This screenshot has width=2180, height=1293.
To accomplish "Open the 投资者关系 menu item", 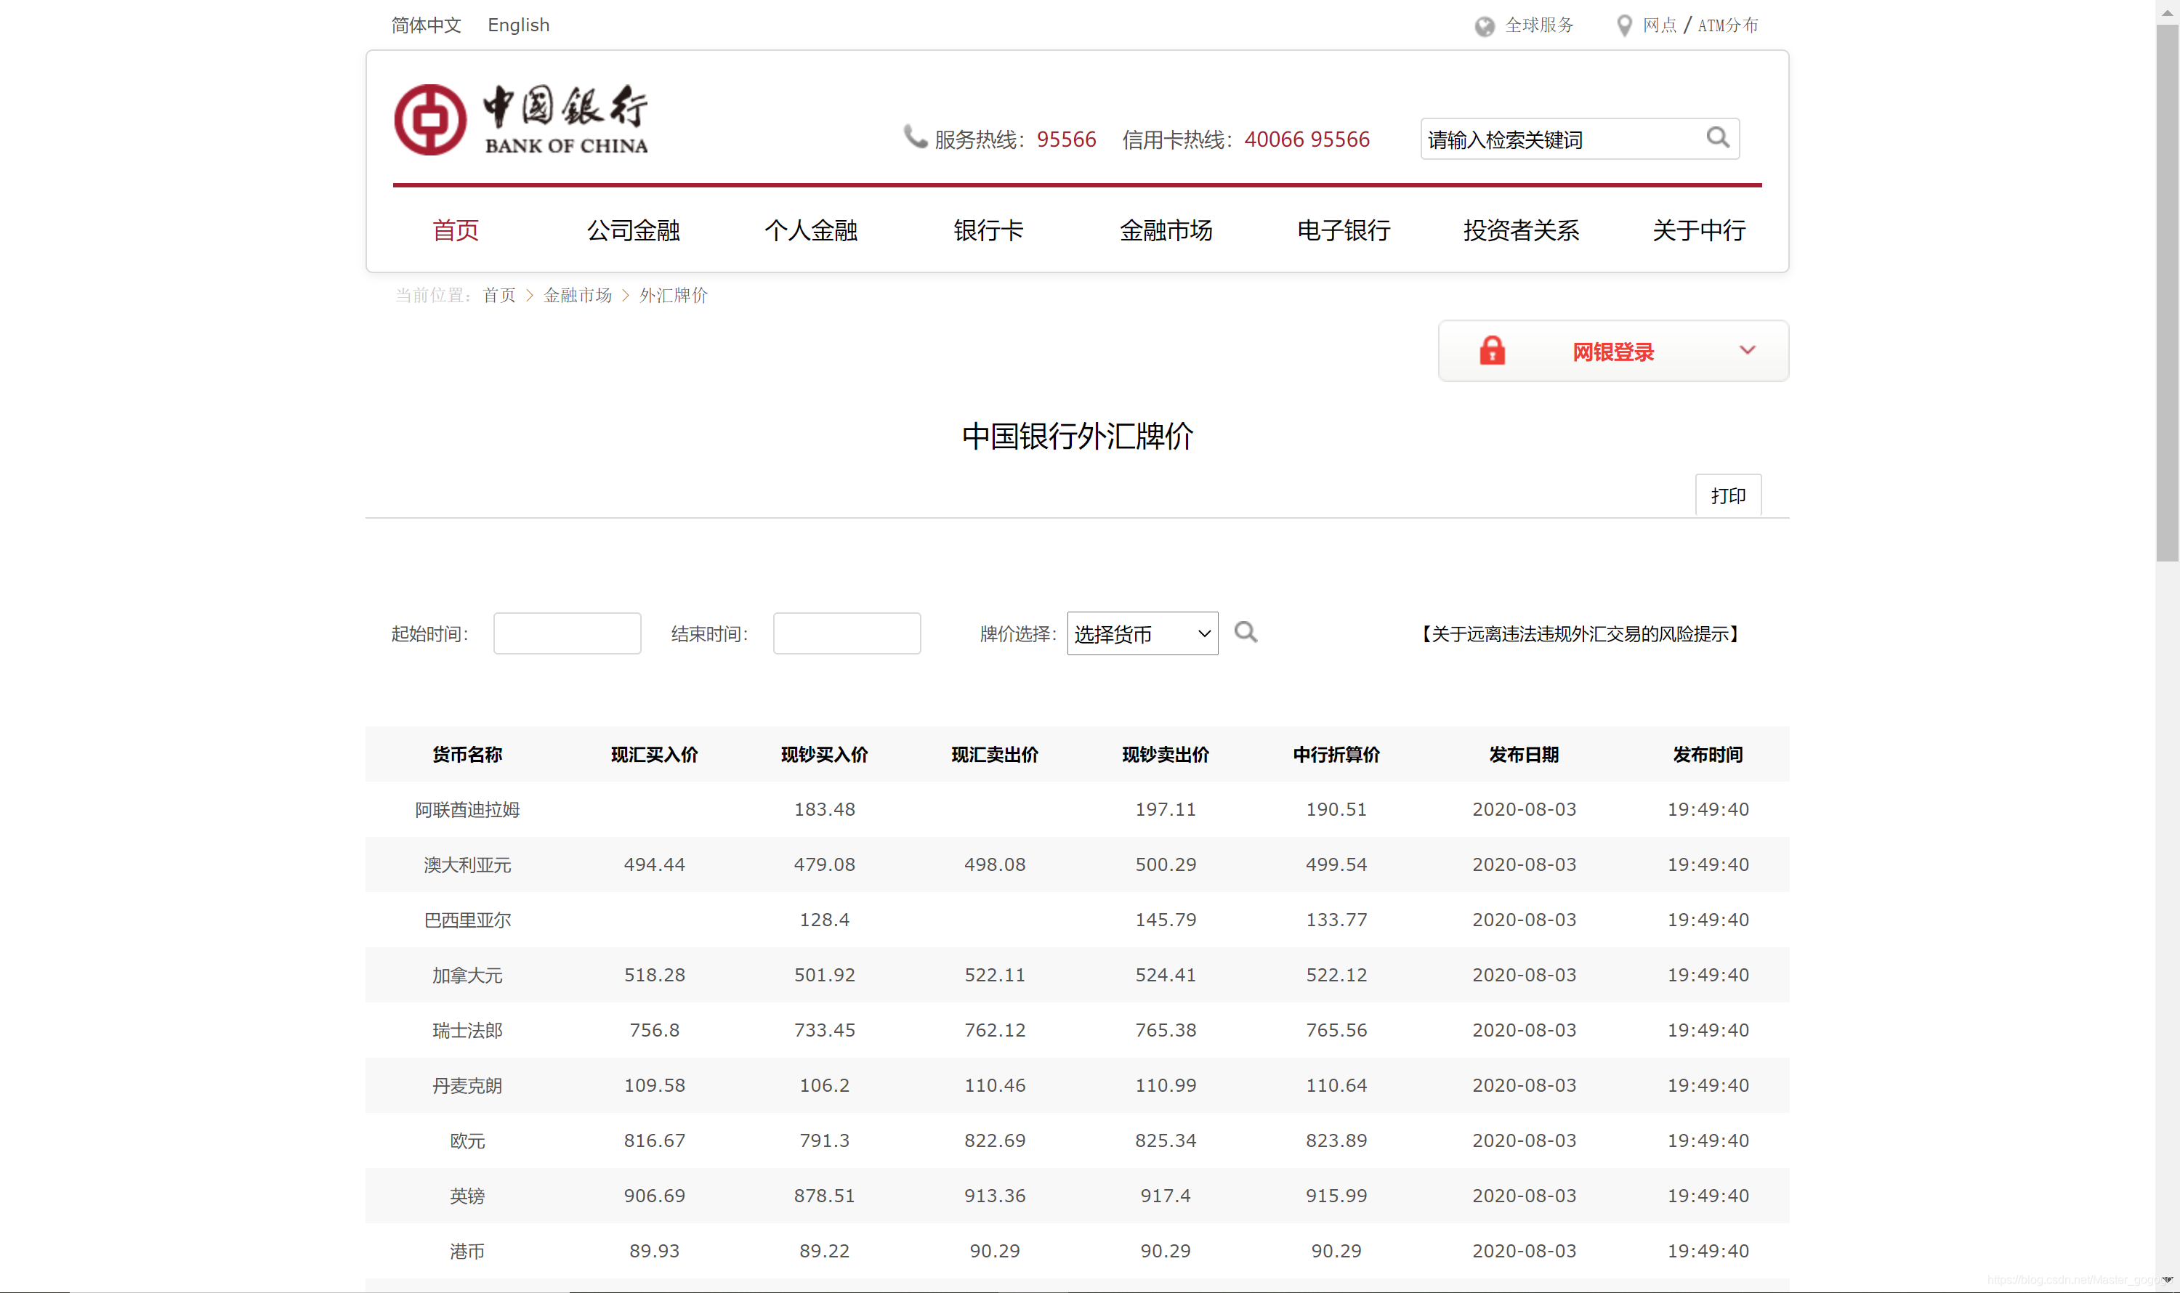I will coord(1520,230).
